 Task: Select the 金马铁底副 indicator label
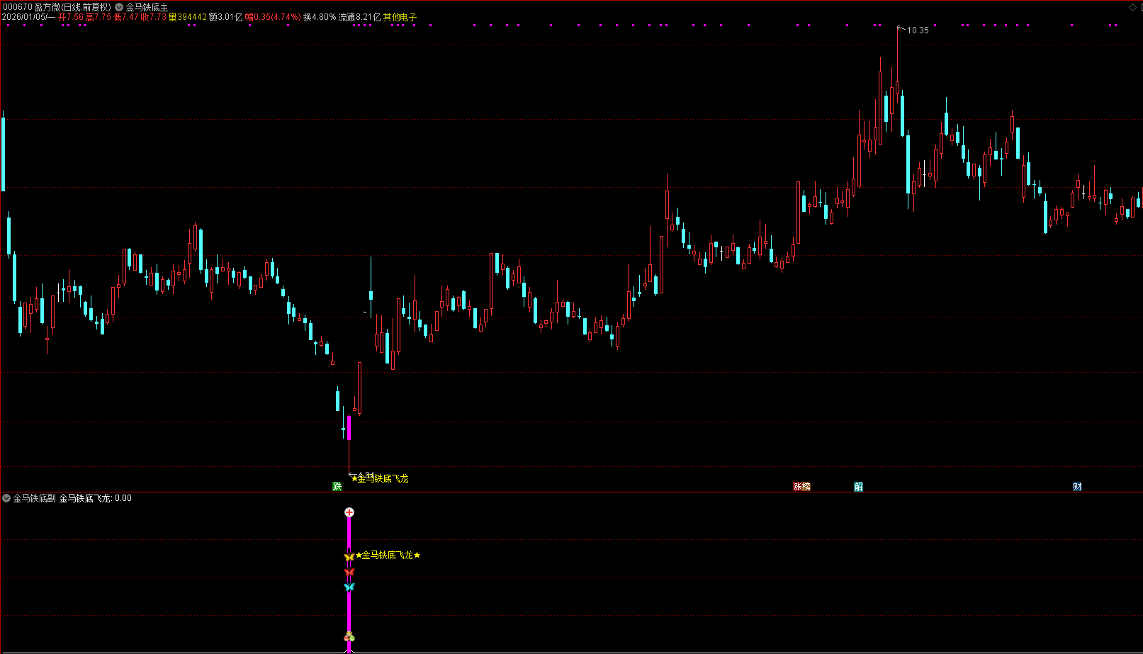(x=34, y=498)
